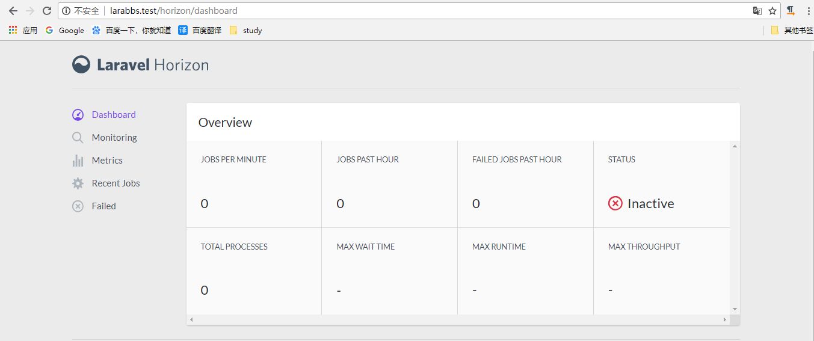Image resolution: width=814 pixels, height=341 pixels.
Task: Click the overview scroll-down arrow
Action: coord(735,309)
